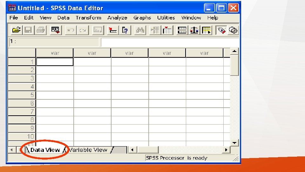Click the Print icon in toolbar
The image size is (305, 172).
point(41,30)
